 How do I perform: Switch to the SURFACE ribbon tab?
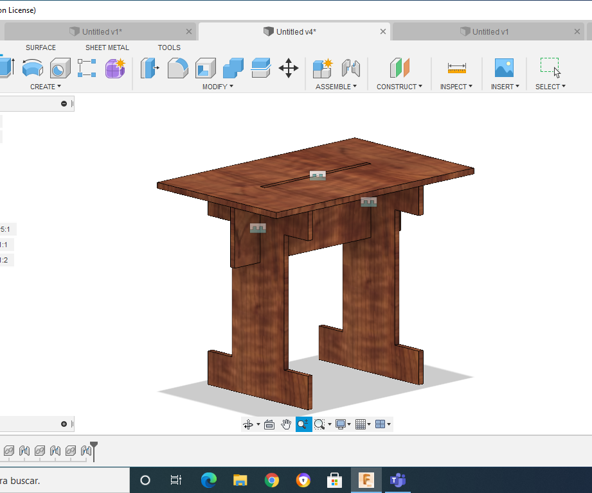(x=40, y=48)
